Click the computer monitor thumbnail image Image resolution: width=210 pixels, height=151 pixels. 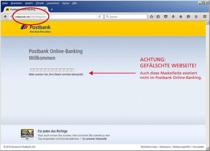click(27, 134)
